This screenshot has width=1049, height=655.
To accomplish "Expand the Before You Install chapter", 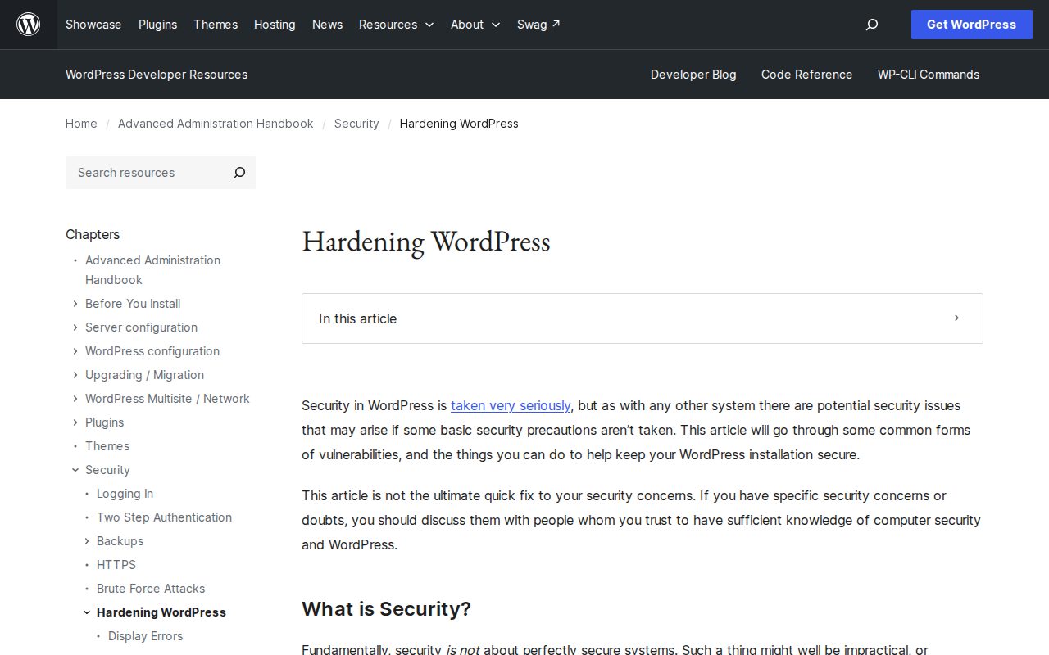I will tap(75, 304).
